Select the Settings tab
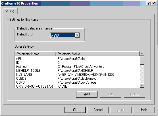 pyautogui.click(x=10, y=11)
